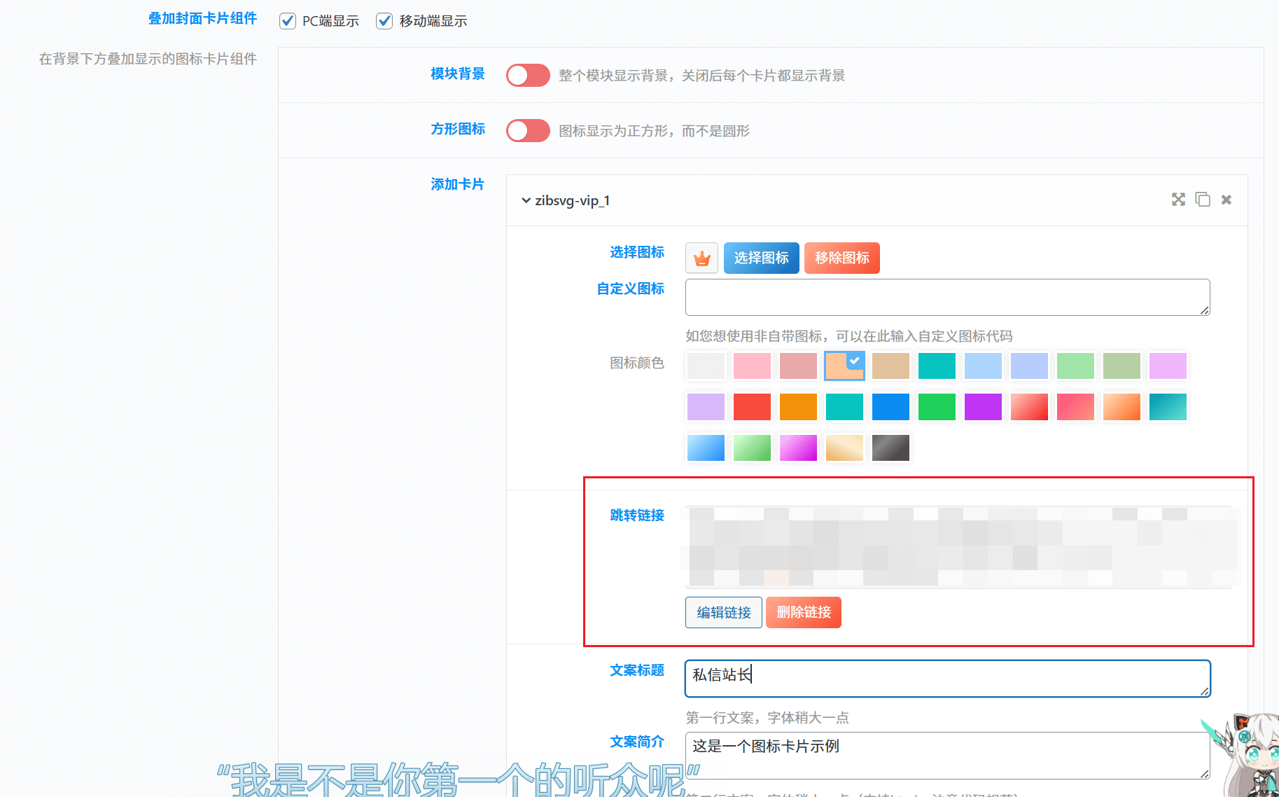
Task: Remove the zibsvg-vip_1 card with X icon
Action: point(1226,200)
